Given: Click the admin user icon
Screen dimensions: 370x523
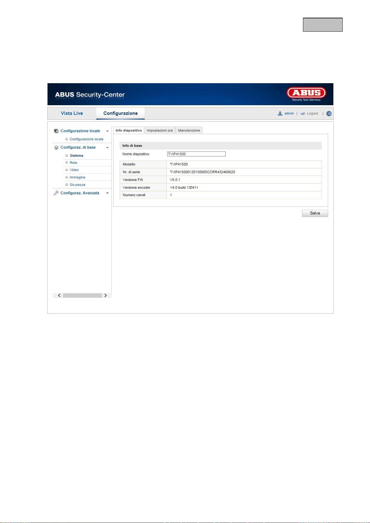Looking at the screenshot, I should pyautogui.click(x=280, y=114).
